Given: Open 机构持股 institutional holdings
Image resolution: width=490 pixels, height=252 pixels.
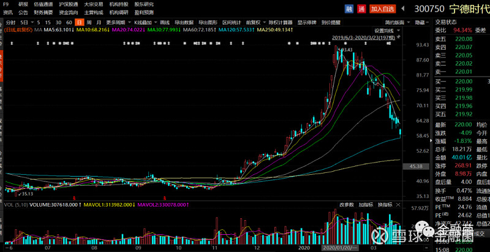Looking at the screenshot, I should click(x=119, y=5).
